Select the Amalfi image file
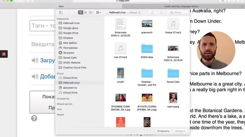Screen dimensions: 245x137 121,75
